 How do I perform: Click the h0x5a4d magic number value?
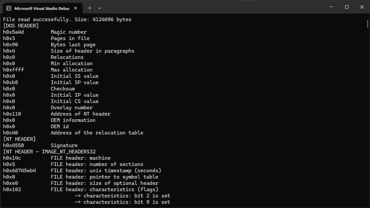(13, 32)
